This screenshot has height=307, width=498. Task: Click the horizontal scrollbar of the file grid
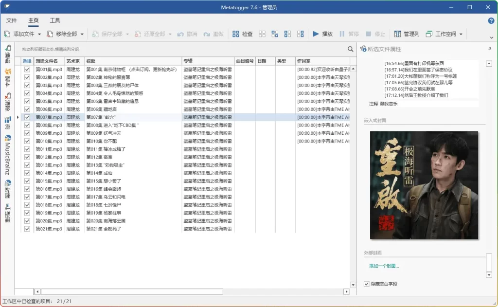[x=132, y=291]
